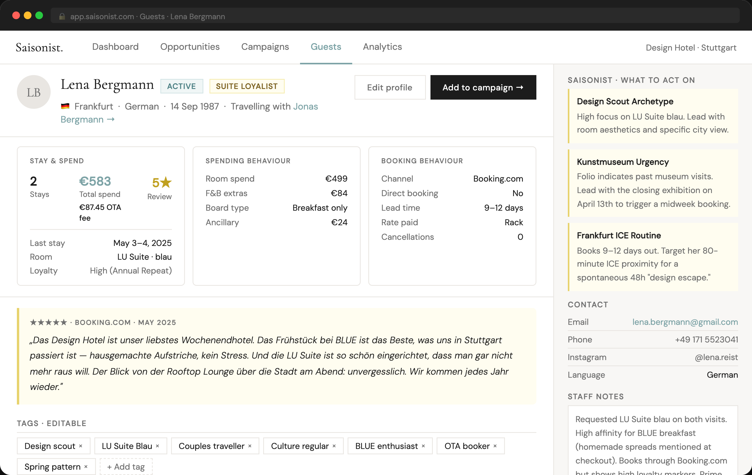The width and height of the screenshot is (752, 475).
Task: Click the Add tag field
Action: (x=126, y=467)
